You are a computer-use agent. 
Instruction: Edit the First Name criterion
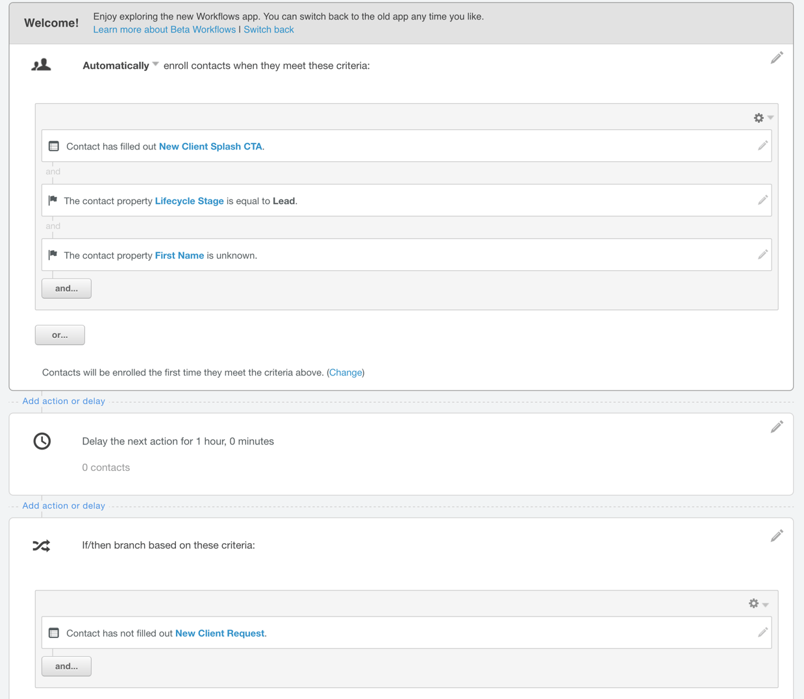[x=762, y=255]
